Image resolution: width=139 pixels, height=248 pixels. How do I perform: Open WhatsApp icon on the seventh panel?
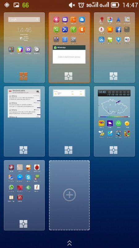click(11, 187)
